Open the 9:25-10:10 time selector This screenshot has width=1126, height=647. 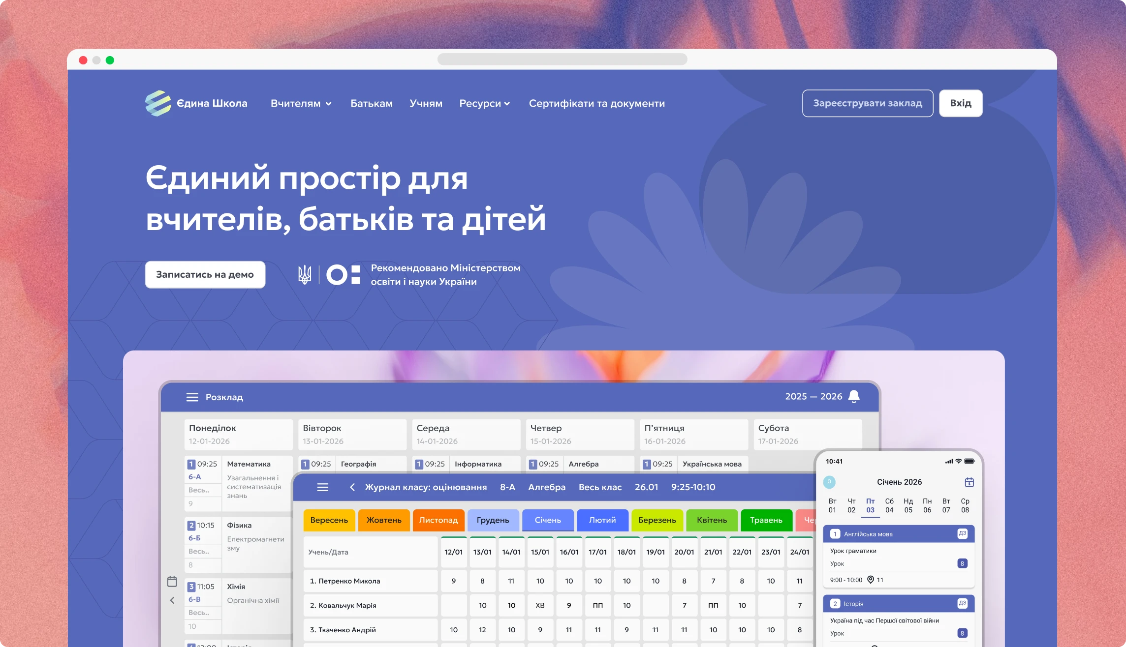pos(693,487)
